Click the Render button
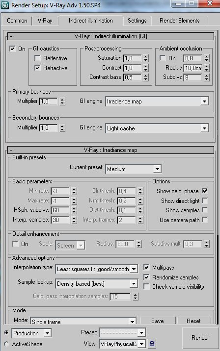Viewport: 220px width, 351px height. point(200,338)
